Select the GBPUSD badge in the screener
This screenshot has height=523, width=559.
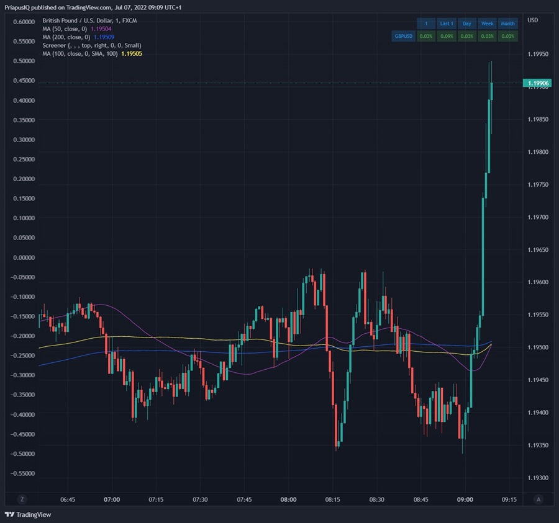click(404, 36)
